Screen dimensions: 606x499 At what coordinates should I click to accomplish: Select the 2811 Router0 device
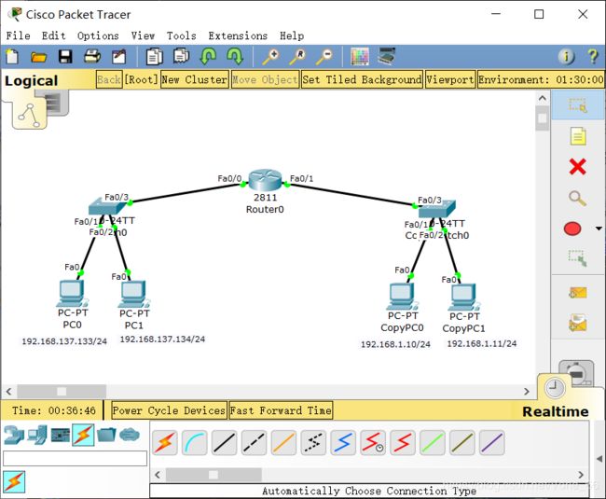265,180
